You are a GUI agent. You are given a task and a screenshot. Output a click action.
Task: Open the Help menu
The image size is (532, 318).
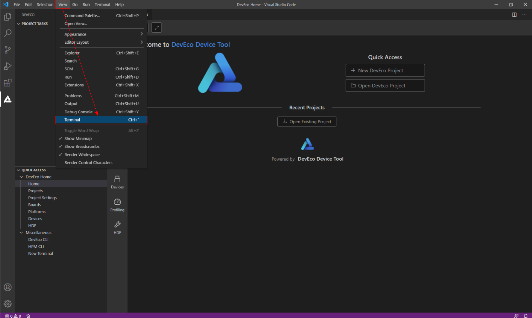click(119, 5)
